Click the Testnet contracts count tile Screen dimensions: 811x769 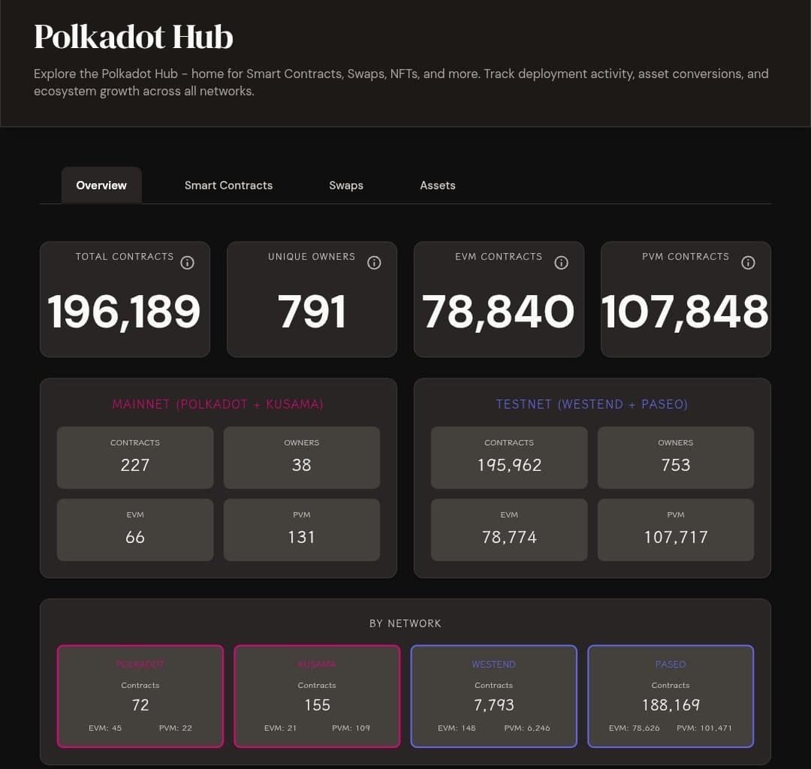509,457
